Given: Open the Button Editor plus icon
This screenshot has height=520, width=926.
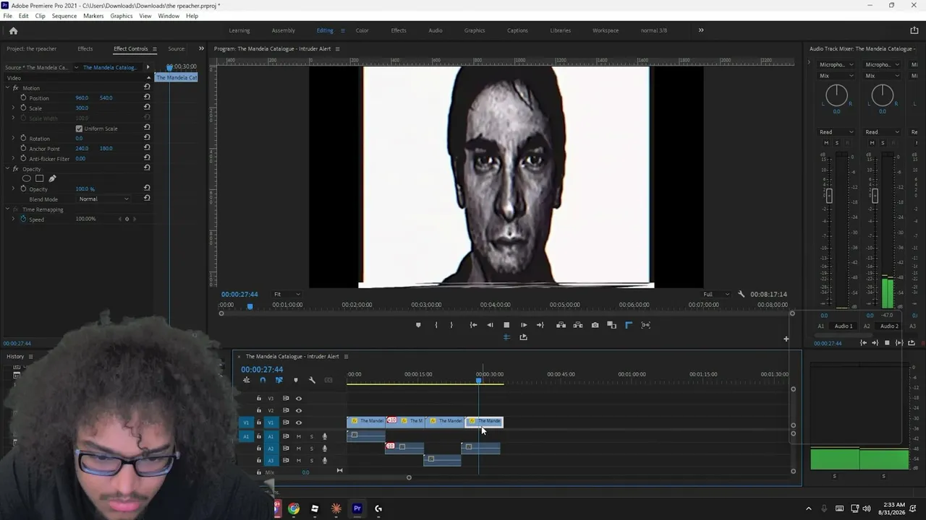Looking at the screenshot, I should click(786, 339).
